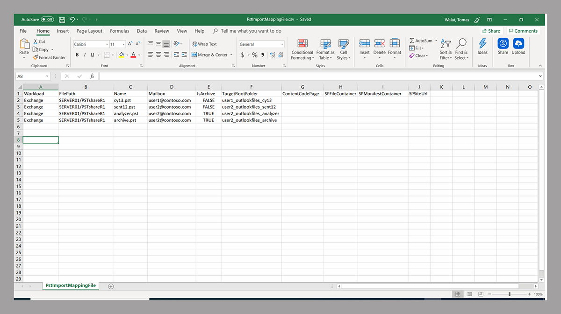The height and width of the screenshot is (314, 561).
Task: Click the Save icon in title bar
Action: pyautogui.click(x=62, y=20)
